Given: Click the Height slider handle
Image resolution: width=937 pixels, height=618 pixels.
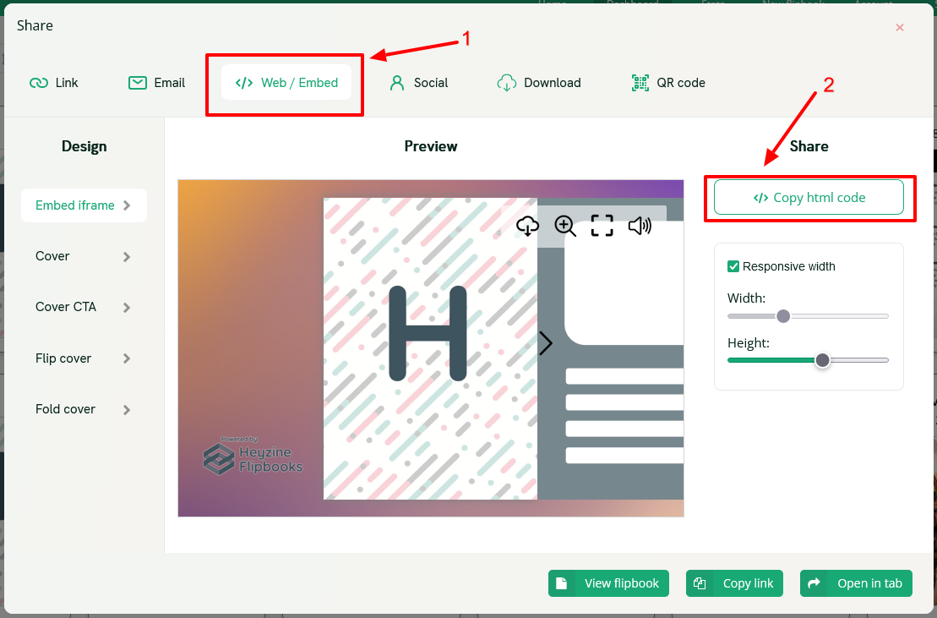Looking at the screenshot, I should pyautogui.click(x=822, y=360).
